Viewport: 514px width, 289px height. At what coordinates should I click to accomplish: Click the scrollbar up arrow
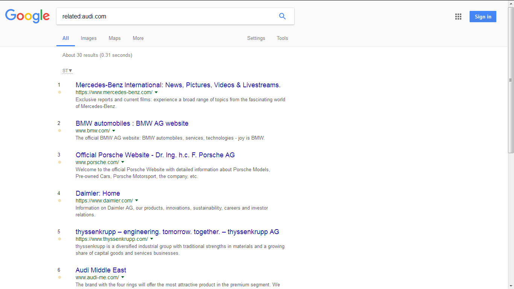[x=511, y=3]
